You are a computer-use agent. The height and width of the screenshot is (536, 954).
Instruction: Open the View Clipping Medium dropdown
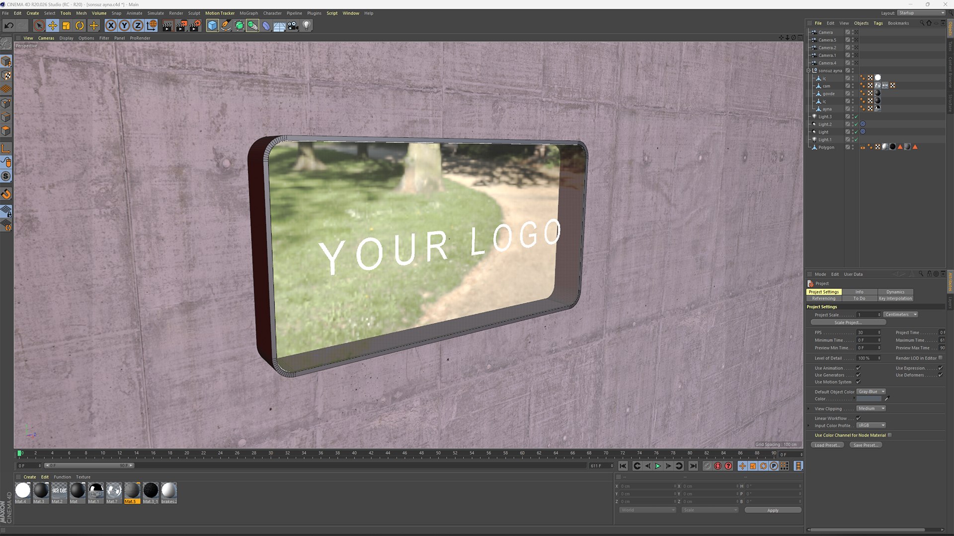coord(871,408)
